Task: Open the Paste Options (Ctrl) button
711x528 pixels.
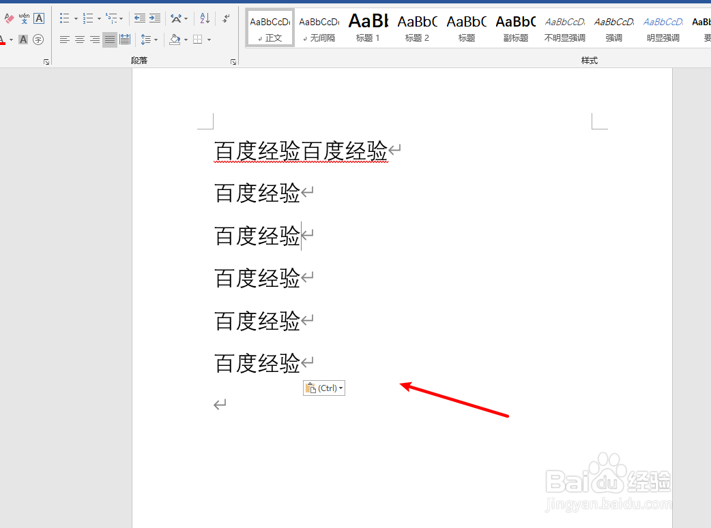Action: [x=324, y=388]
